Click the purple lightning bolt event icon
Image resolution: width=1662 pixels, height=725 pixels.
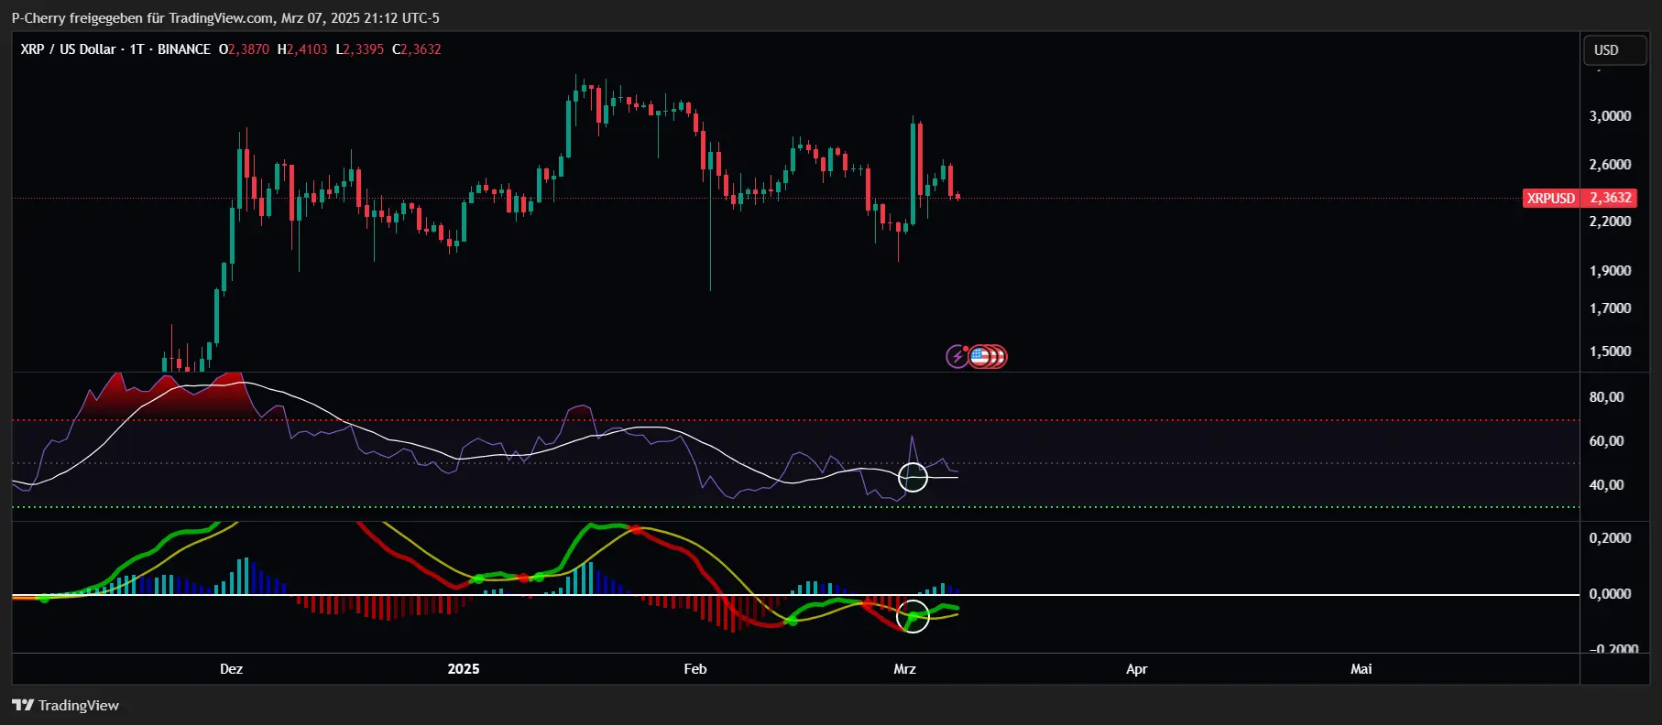(957, 356)
